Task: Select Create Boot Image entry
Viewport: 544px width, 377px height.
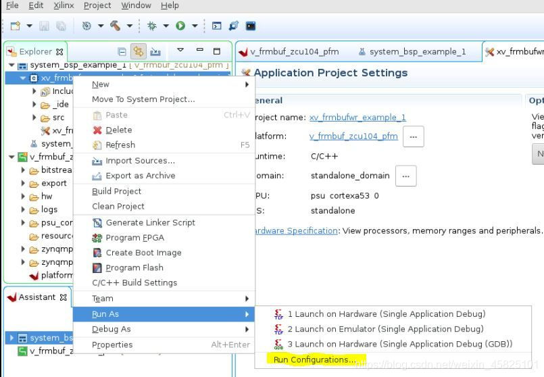Action: (164, 253)
